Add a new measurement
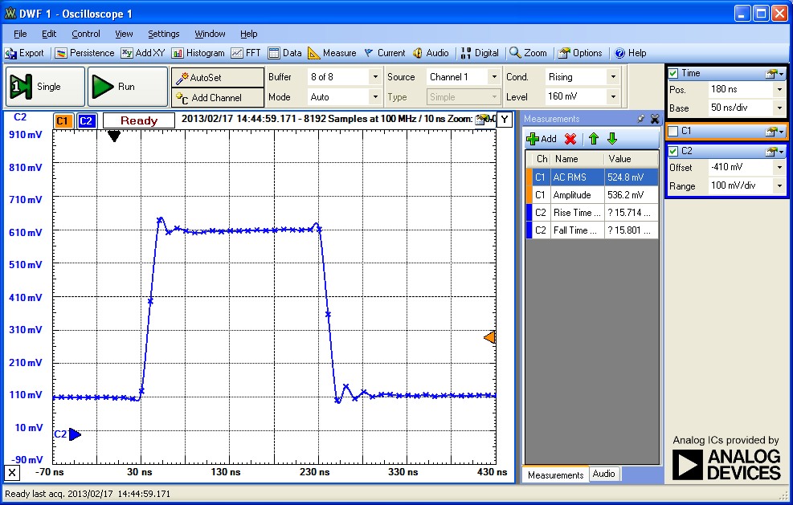This screenshot has width=793, height=505. [542, 138]
